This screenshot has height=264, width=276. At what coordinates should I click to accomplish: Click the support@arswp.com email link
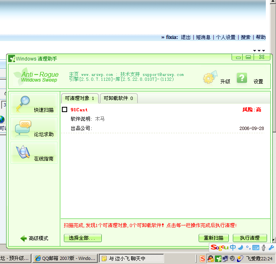pyautogui.click(x=163, y=75)
